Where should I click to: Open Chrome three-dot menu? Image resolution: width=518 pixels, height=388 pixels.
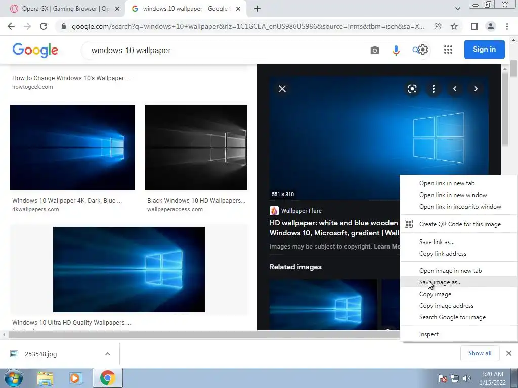click(507, 26)
